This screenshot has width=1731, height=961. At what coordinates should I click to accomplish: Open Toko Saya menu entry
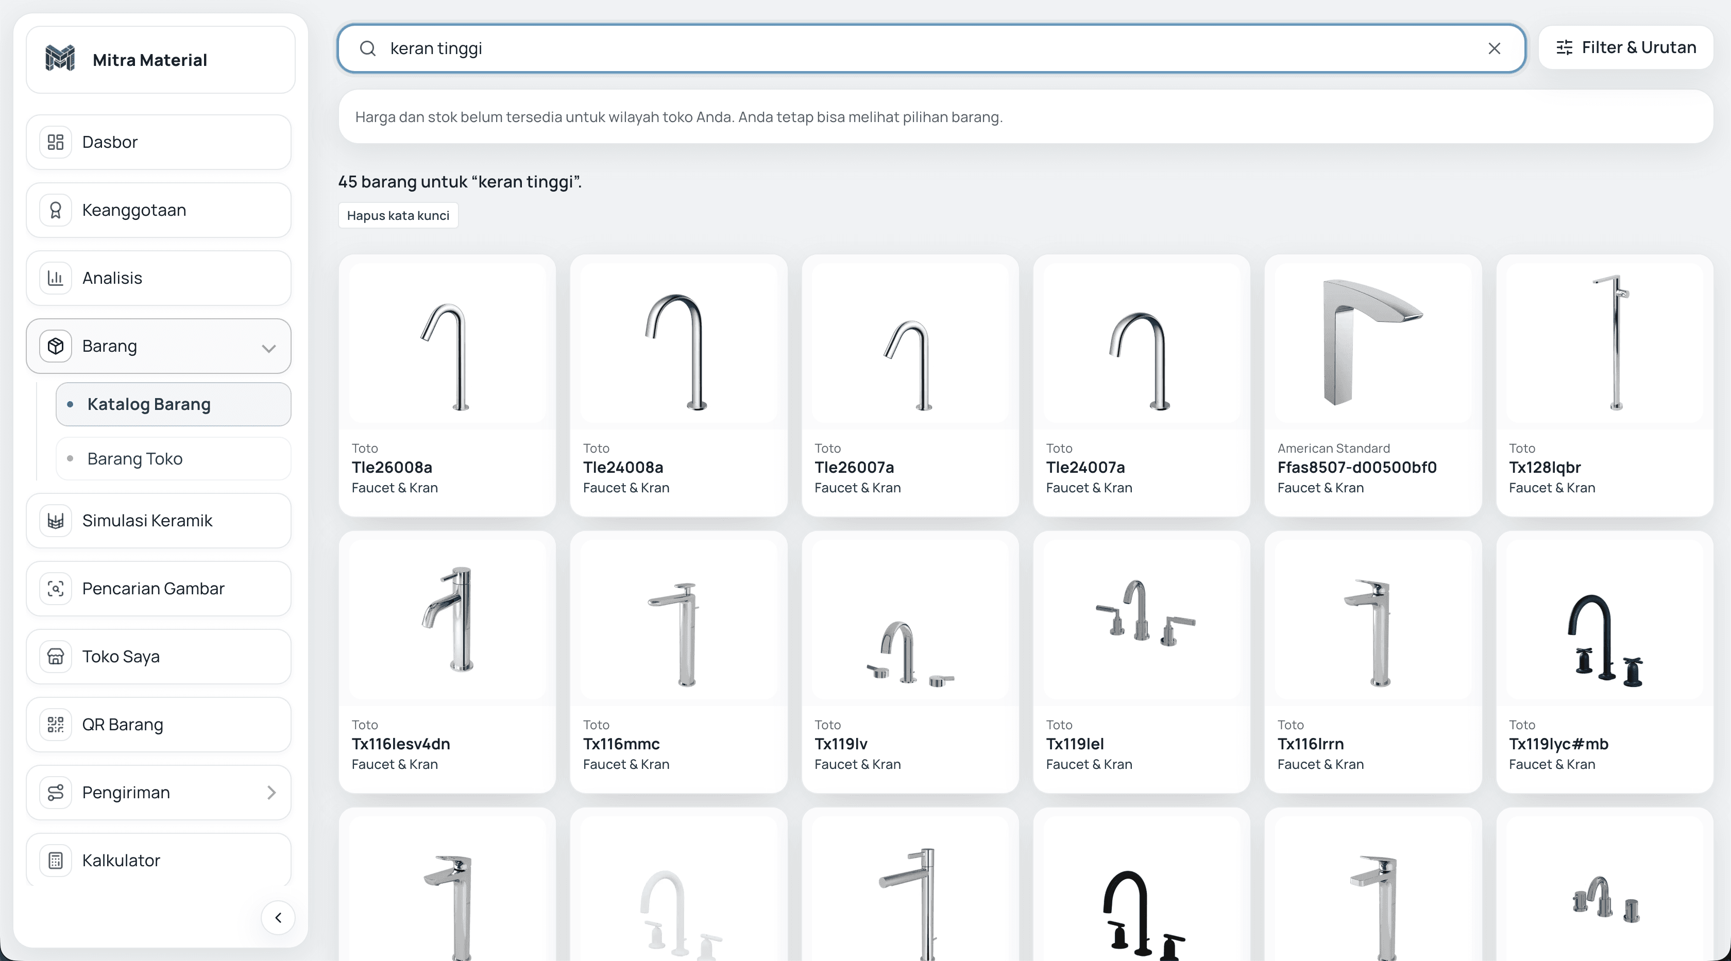[x=159, y=656]
